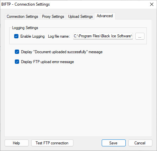This screenshot has height=151, width=157.
Task: Run Test FTP connection
Action: pyautogui.click(x=52, y=143)
